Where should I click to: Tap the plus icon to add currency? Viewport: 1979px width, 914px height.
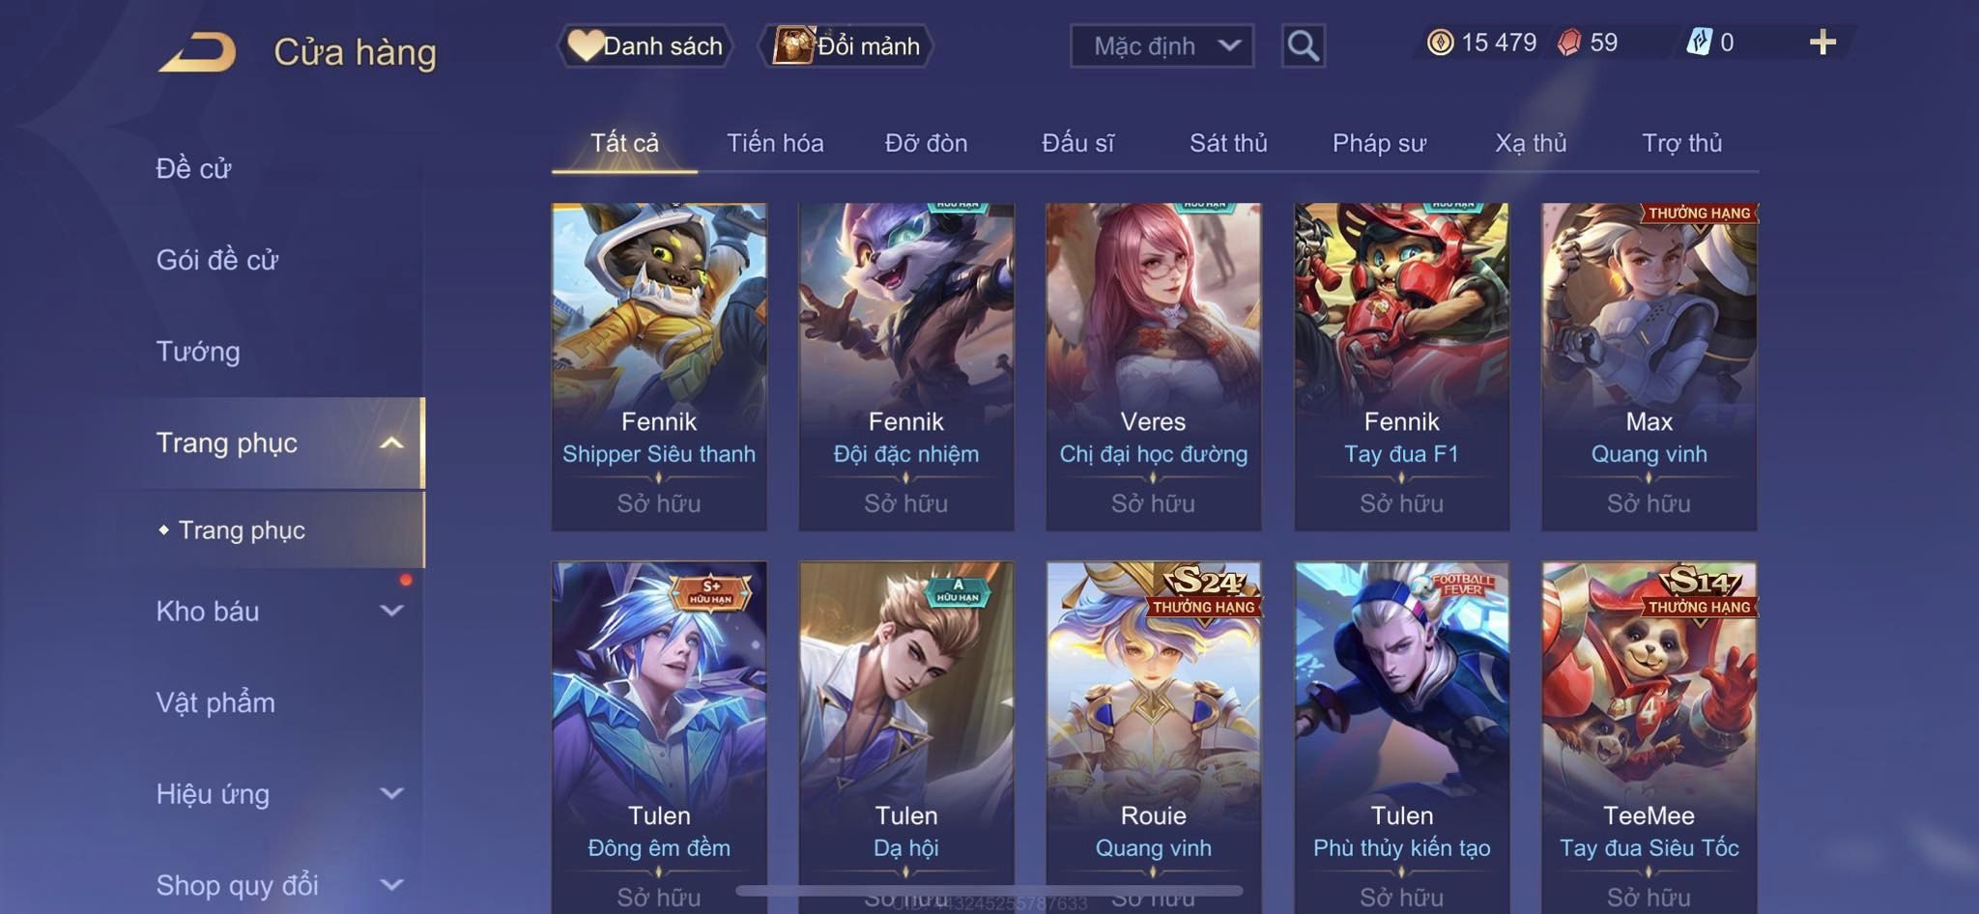coord(1822,43)
